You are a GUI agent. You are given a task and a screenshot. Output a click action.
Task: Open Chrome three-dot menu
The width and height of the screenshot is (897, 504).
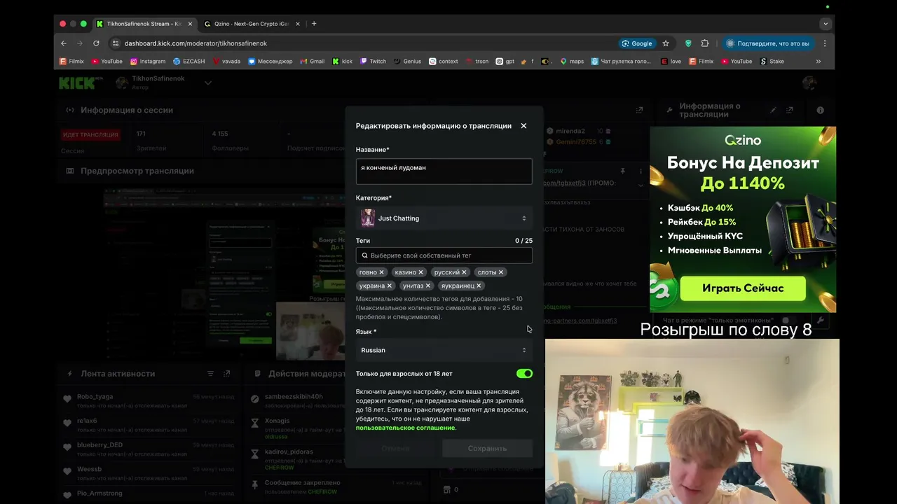pos(824,43)
